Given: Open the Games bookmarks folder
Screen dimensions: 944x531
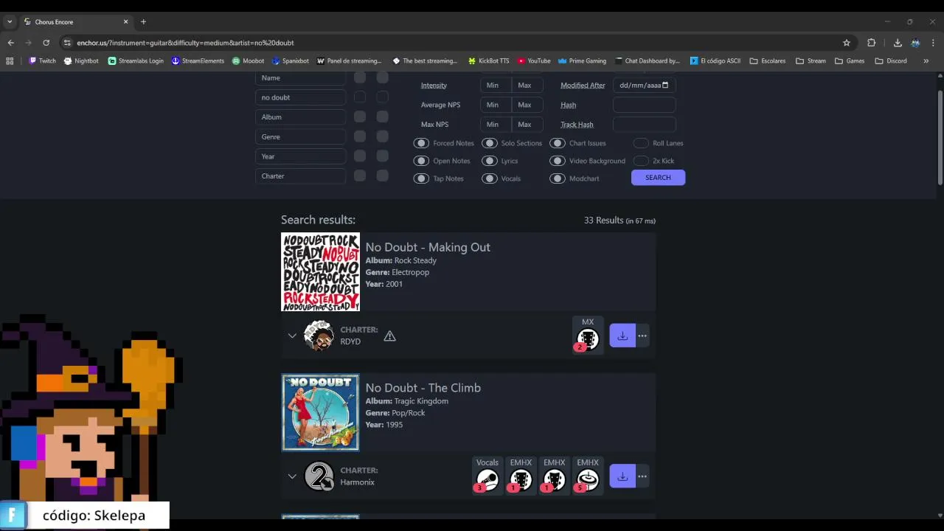Looking at the screenshot, I should tap(850, 60).
